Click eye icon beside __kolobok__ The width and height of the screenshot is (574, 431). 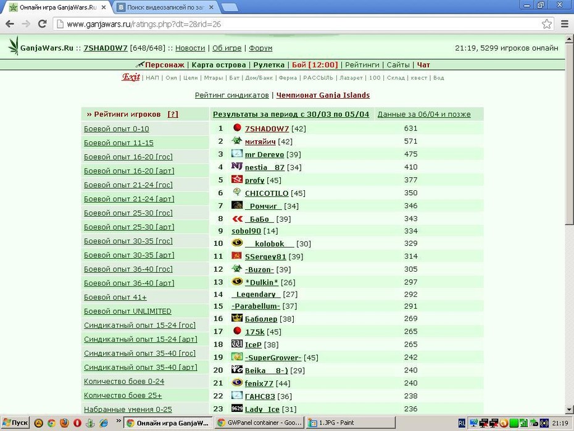237,243
